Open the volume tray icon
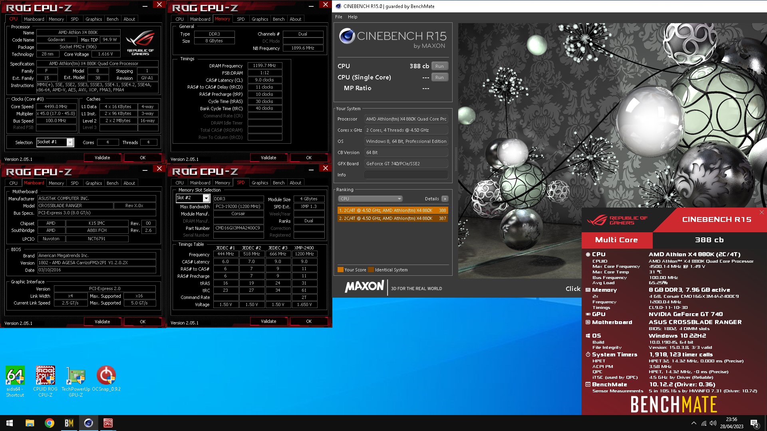 (713, 423)
